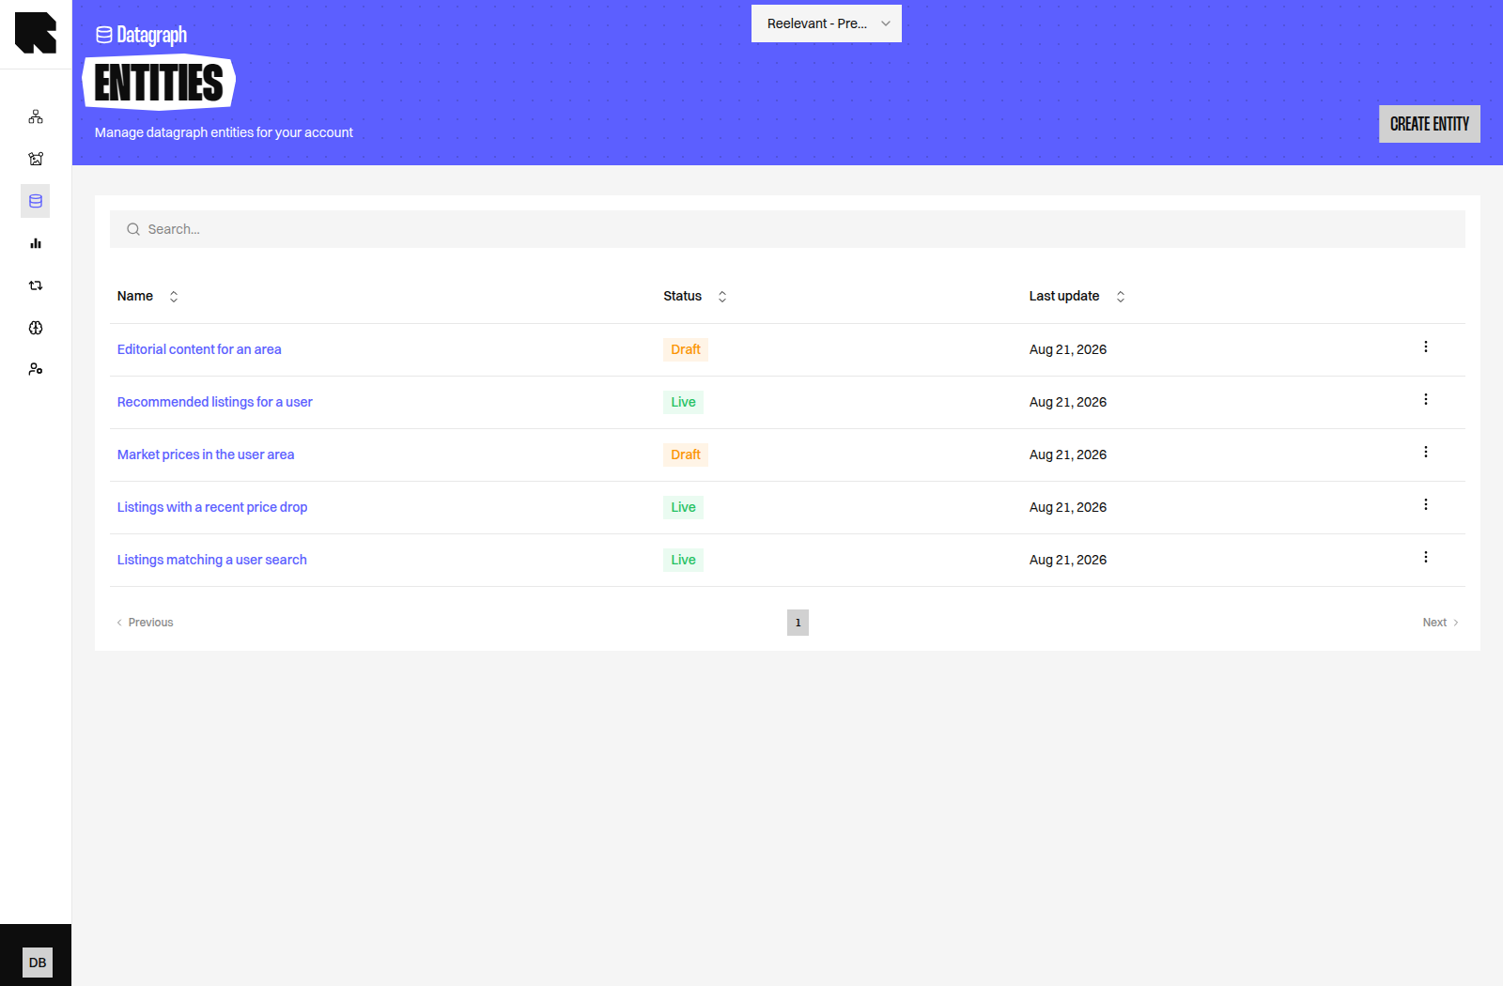Open actions menu for recent price drop row
Viewport: 1503px width, 986px height.
(1426, 504)
